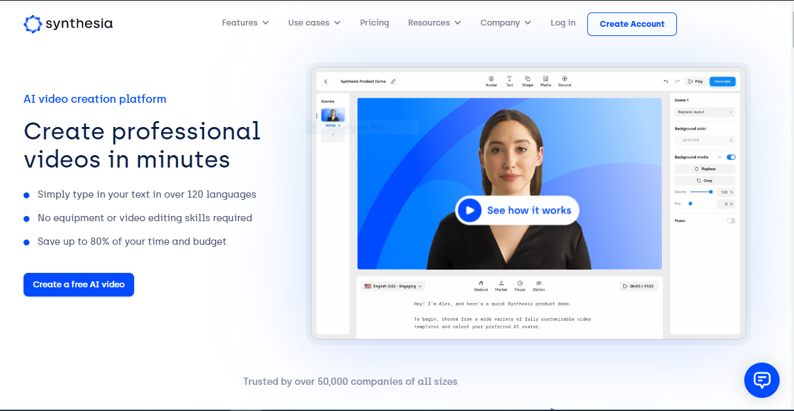
Task: Click the Generate button
Action: [x=723, y=81]
